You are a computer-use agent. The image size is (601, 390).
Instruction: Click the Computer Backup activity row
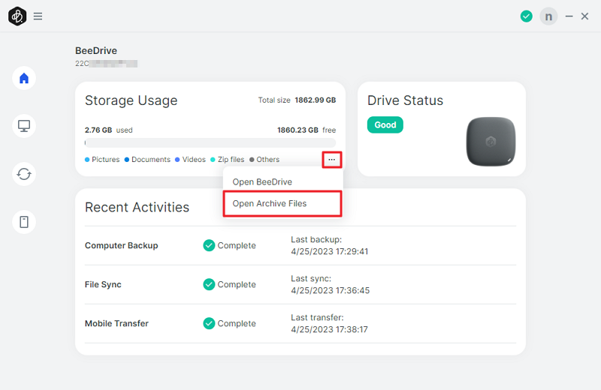tap(300, 246)
